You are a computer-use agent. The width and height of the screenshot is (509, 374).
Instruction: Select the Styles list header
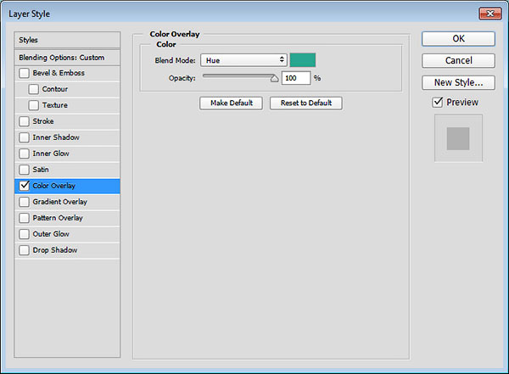click(67, 40)
